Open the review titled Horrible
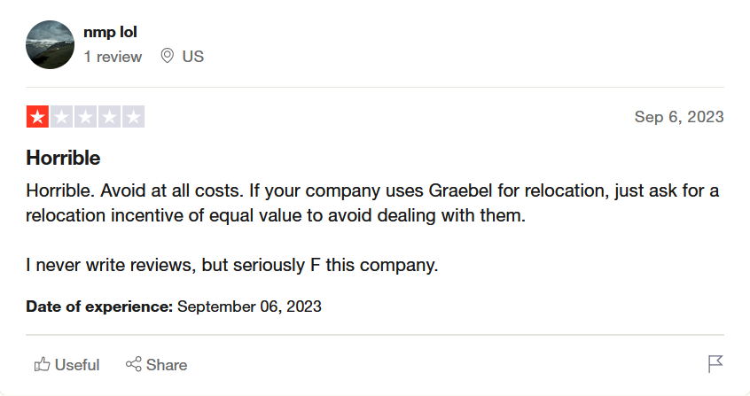Viewport: 750px width, 396px height. [x=63, y=158]
